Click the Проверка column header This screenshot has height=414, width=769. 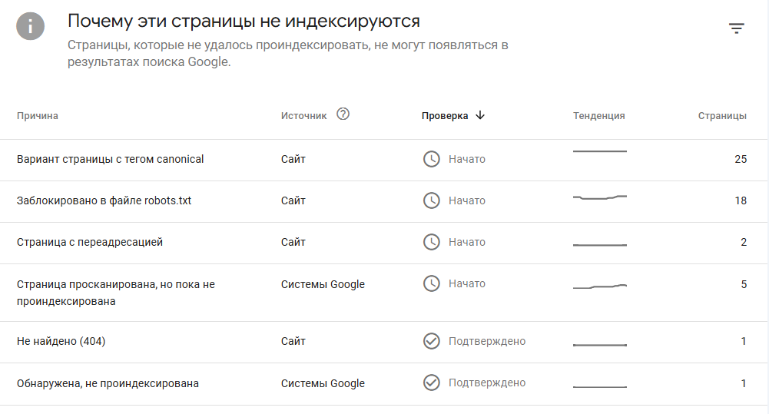445,116
